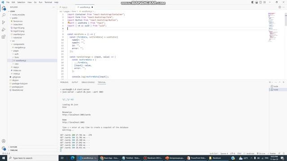The width and height of the screenshot is (287, 161).
Task: Switch to the wordform.js editor tab
Action: click(85, 7)
